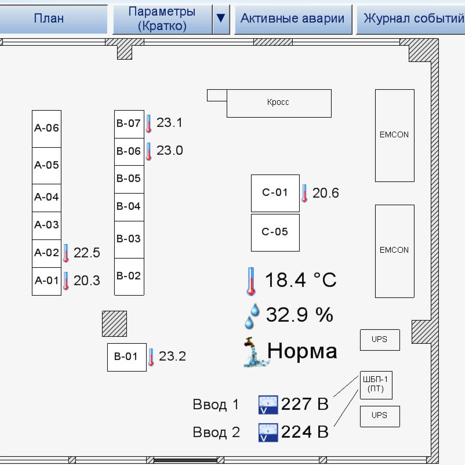Open the Журнал событий tab
The height and width of the screenshot is (465, 465).
(412, 18)
